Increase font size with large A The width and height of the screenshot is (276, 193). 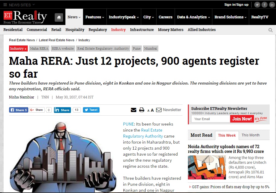[x=152, y=110]
